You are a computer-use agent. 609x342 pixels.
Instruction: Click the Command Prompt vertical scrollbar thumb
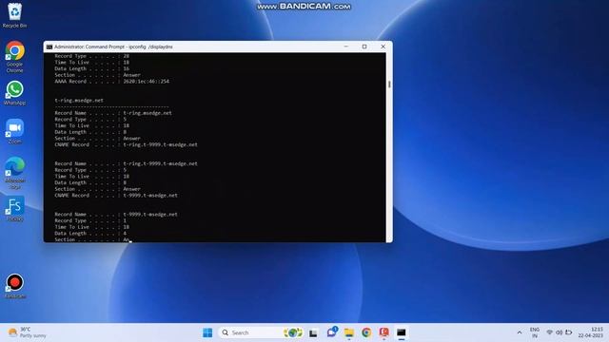pyautogui.click(x=389, y=85)
